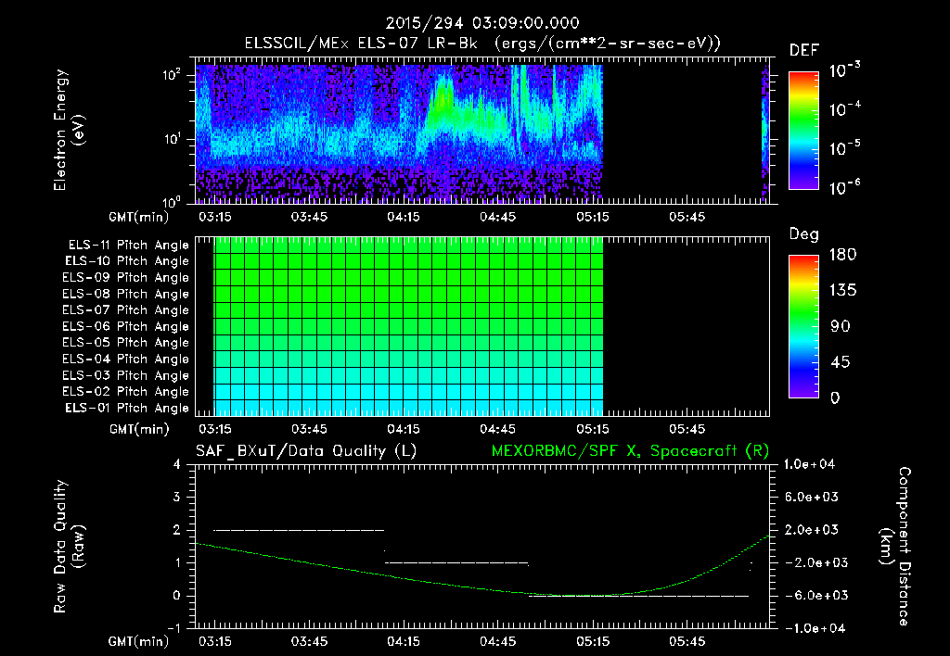
Task: Click the Deg colorbar title
Action: [804, 234]
